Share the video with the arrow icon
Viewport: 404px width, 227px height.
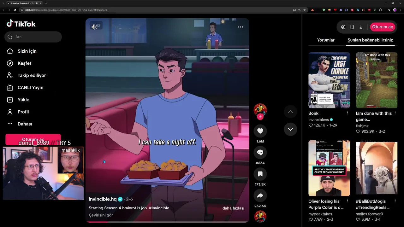[260, 195]
